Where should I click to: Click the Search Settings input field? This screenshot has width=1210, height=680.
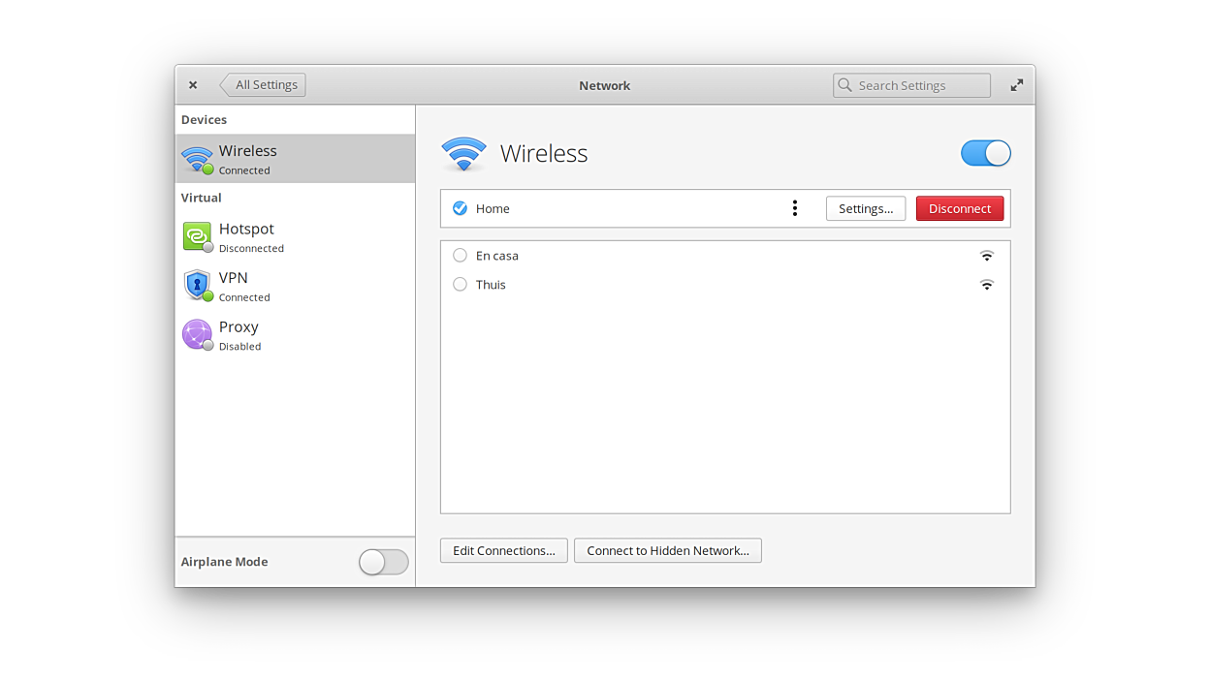[x=919, y=85]
